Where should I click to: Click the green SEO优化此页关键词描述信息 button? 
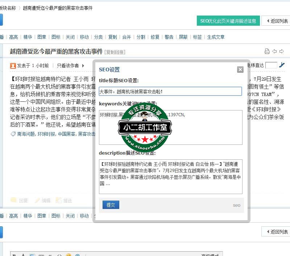[228, 21]
